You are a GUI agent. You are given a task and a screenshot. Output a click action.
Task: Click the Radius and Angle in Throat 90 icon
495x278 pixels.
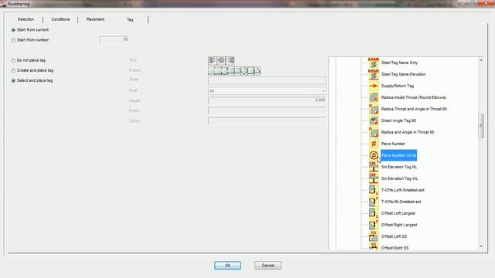click(374, 132)
